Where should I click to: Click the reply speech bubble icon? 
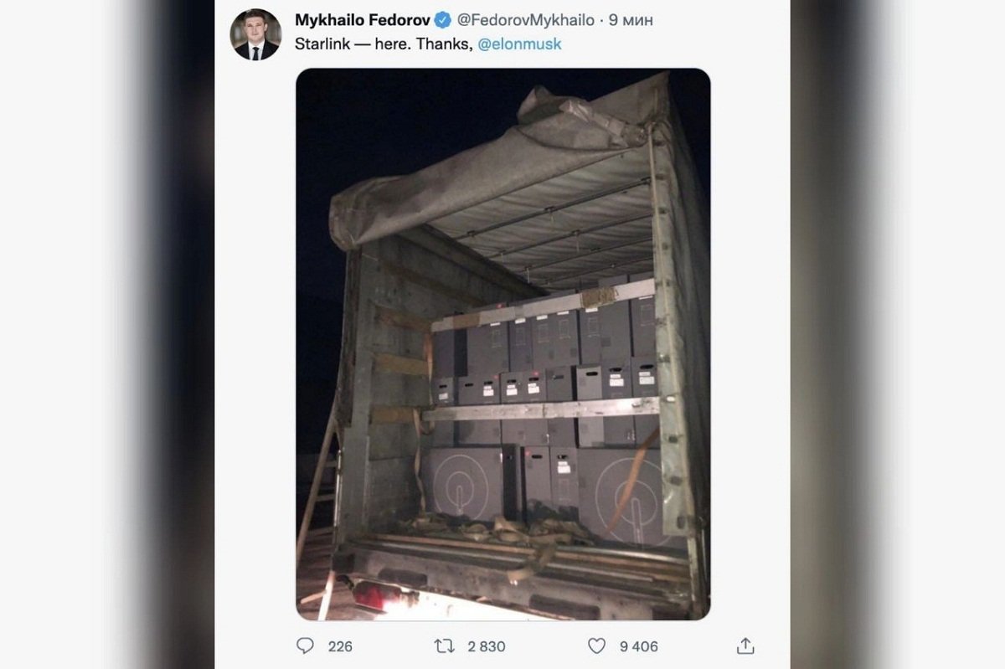306,646
